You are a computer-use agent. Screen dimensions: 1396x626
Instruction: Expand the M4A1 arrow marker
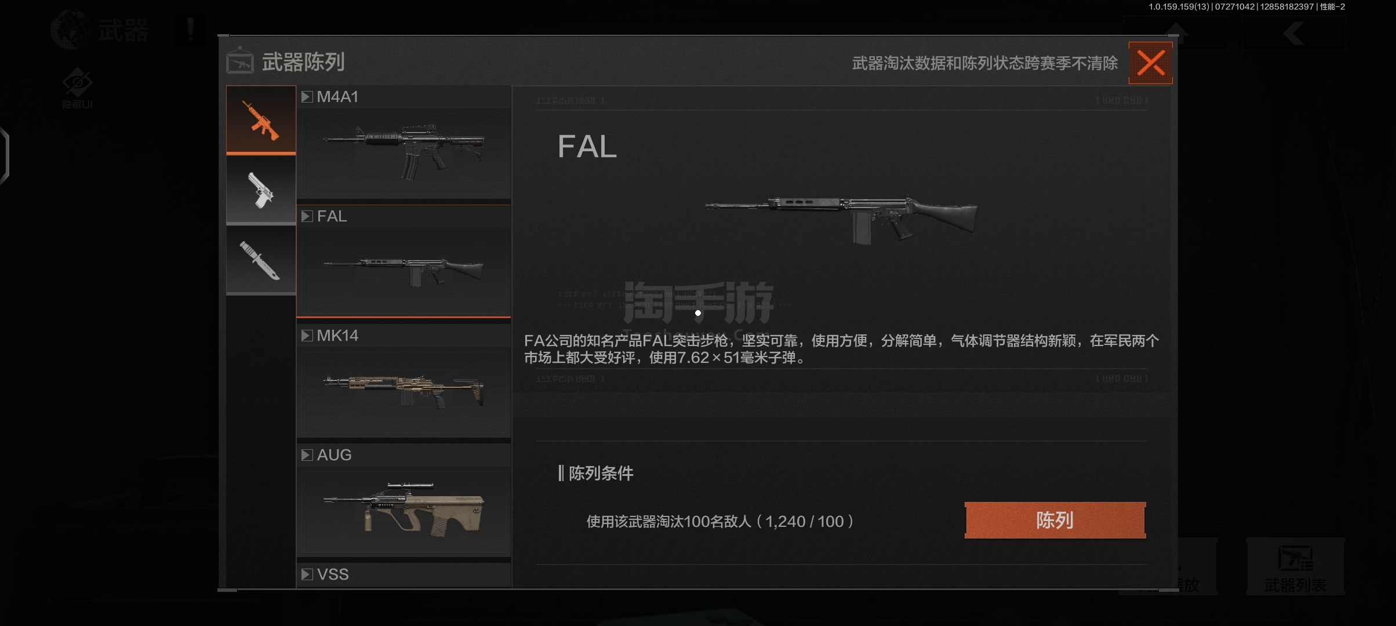click(307, 97)
